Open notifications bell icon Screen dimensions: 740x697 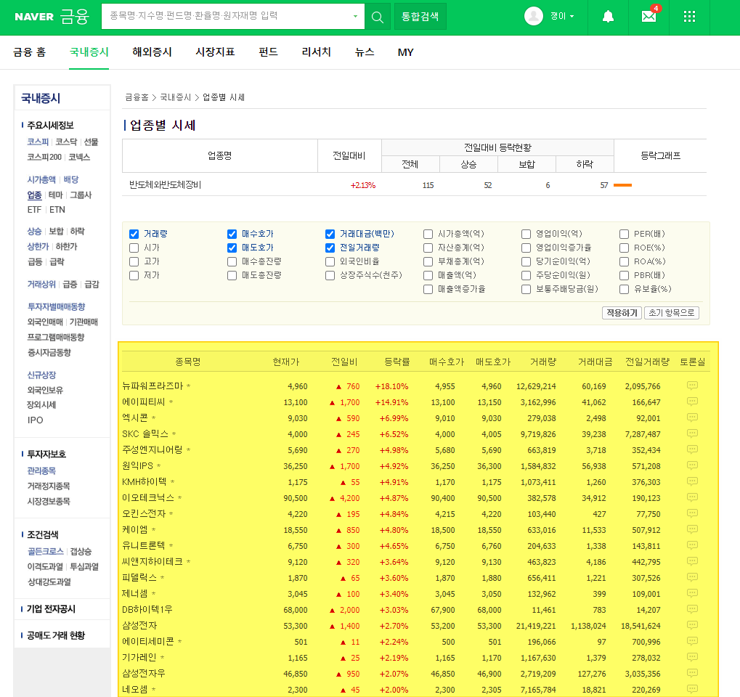[x=608, y=17]
